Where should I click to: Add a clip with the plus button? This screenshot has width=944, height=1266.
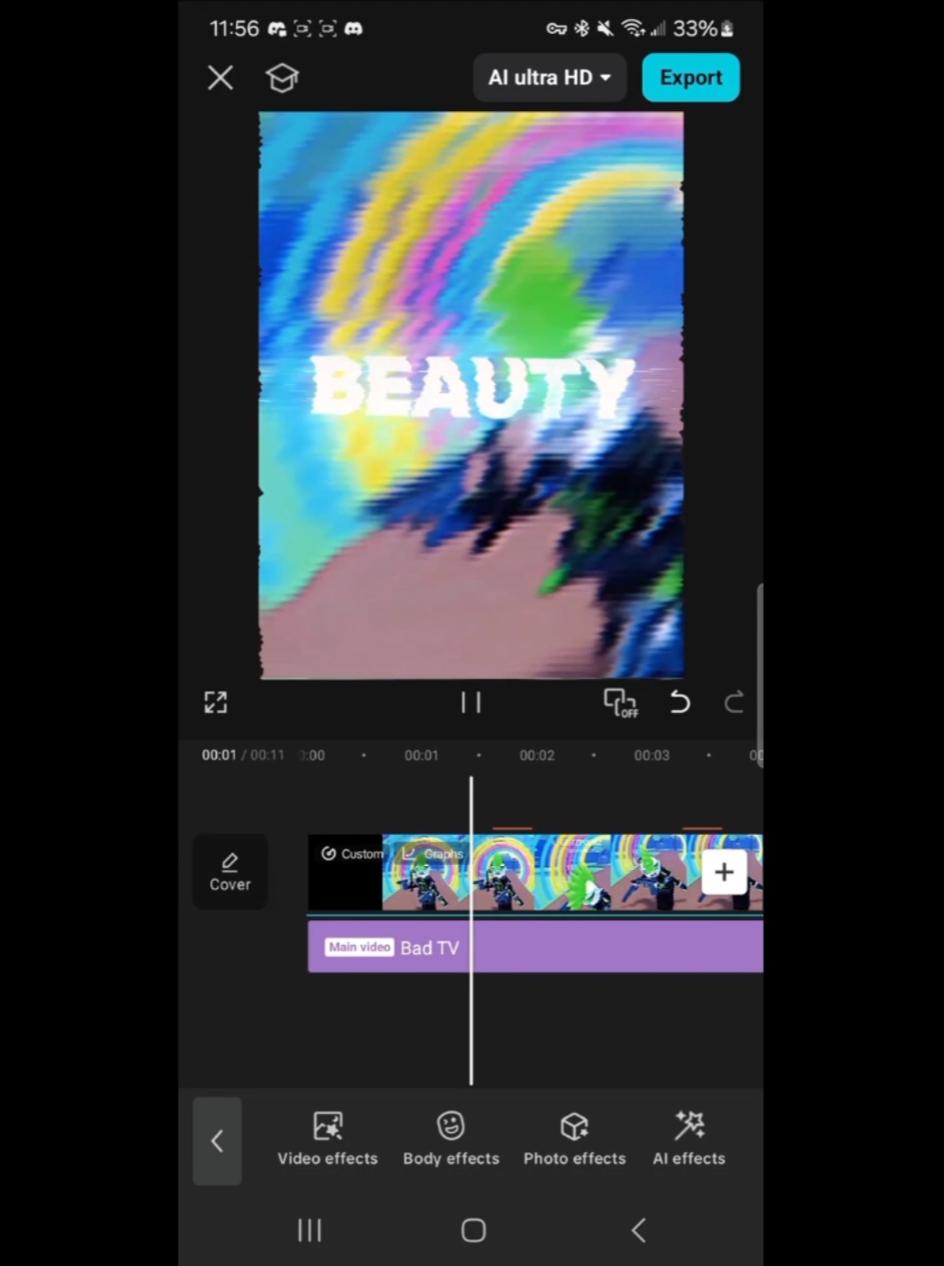[724, 872]
